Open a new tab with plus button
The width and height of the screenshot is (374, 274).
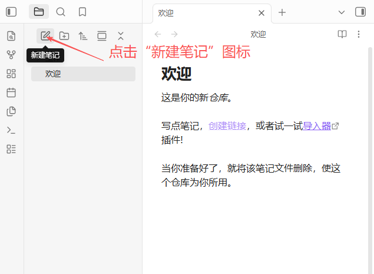click(282, 12)
